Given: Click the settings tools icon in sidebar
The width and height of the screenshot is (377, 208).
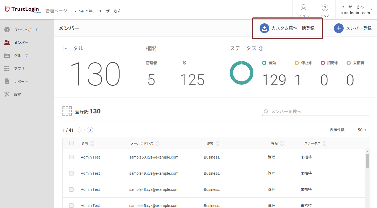Looking at the screenshot, I should point(7,94).
